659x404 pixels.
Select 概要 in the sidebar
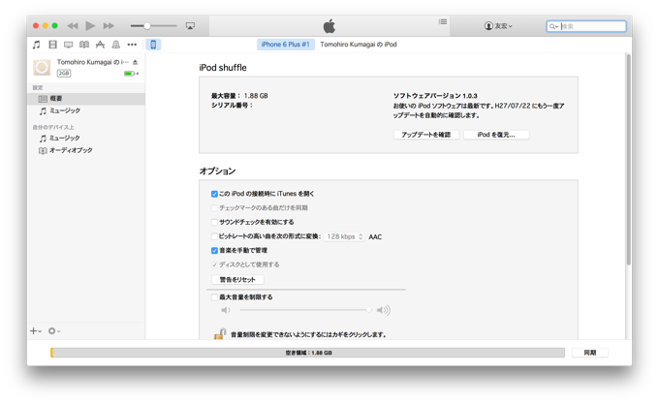(86, 99)
